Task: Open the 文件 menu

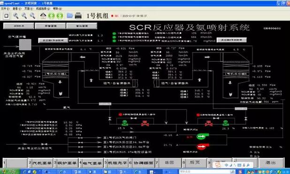Action: coord(5,9)
